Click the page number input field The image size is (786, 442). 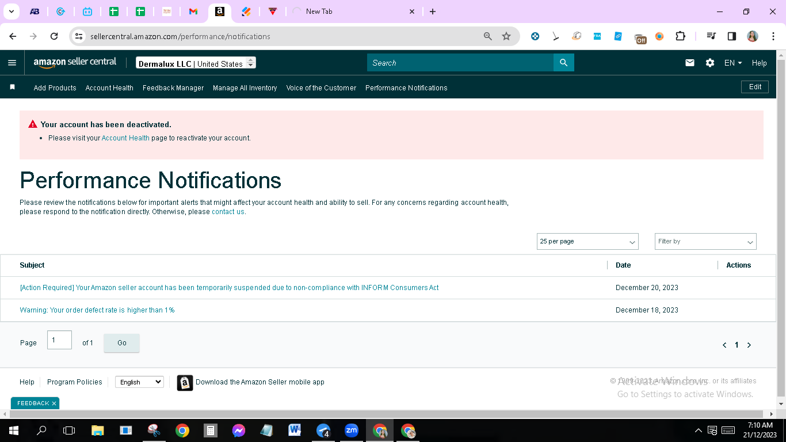(60, 340)
